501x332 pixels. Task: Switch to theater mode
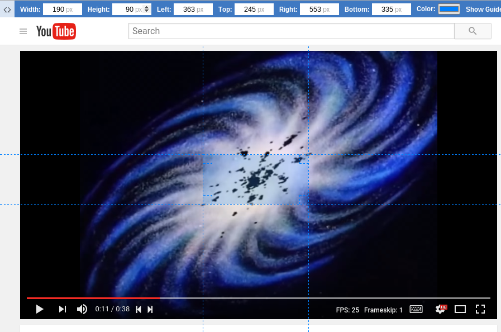point(460,309)
